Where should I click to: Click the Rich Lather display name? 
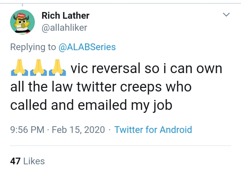66,16
